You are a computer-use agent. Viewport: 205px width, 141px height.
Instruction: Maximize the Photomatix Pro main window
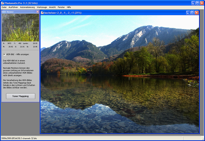(198, 3)
